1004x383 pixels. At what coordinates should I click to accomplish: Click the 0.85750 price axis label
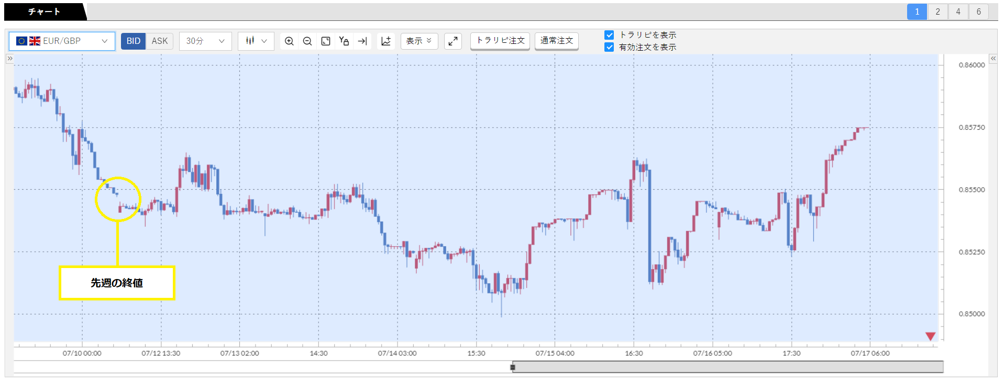pos(972,127)
